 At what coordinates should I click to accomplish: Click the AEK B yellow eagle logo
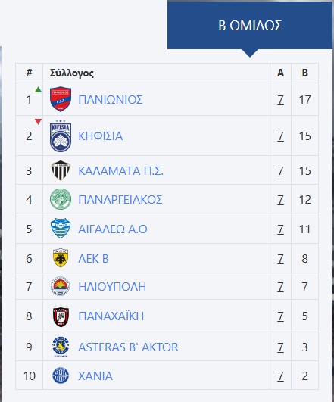(x=61, y=258)
